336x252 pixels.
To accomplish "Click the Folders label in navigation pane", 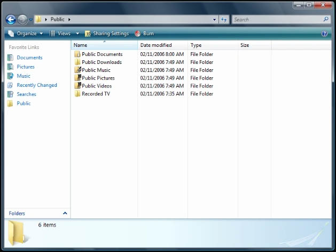I will [17, 213].
